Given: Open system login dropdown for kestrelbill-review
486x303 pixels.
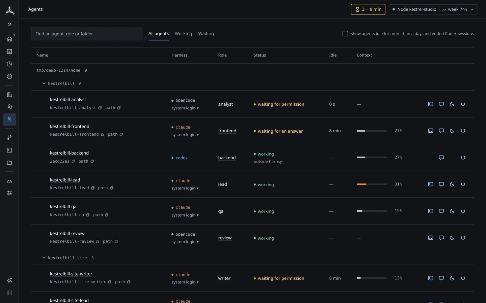Looking at the screenshot, I should point(185,242).
